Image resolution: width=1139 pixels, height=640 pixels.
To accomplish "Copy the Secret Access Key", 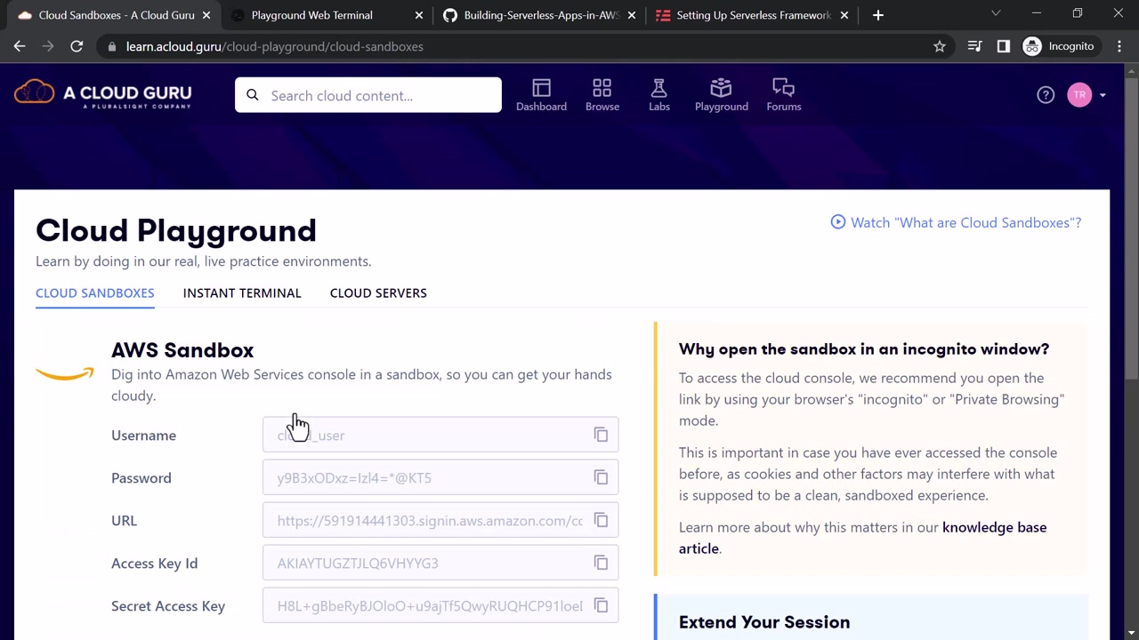I will point(601,605).
